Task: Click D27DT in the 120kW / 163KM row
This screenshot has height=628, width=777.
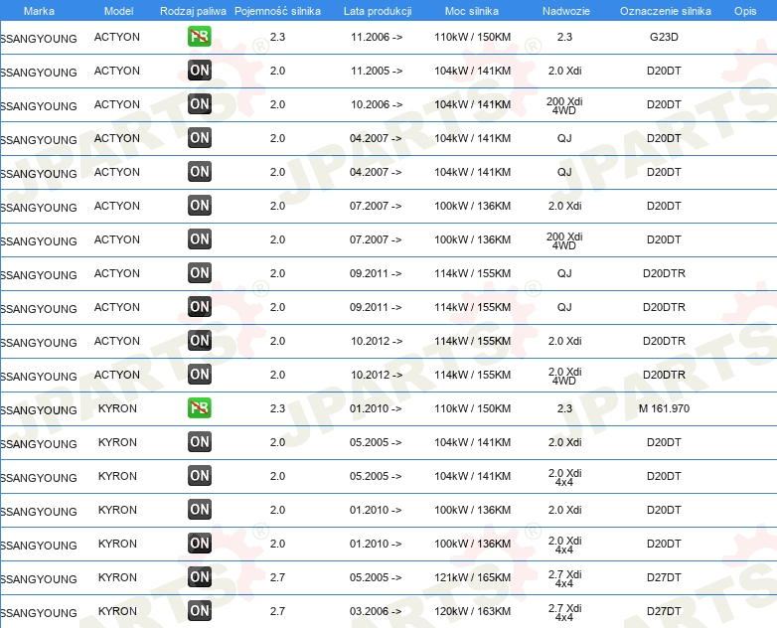Action: pos(664,611)
